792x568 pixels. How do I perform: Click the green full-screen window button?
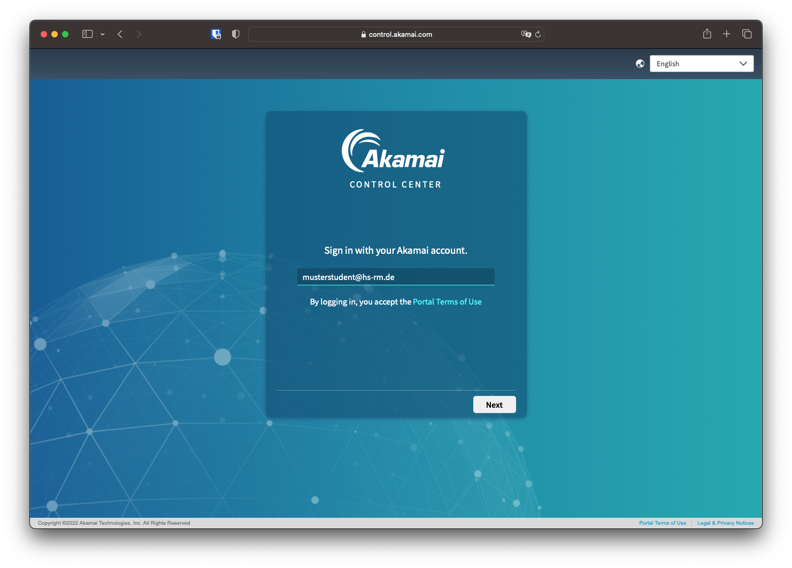click(x=65, y=34)
